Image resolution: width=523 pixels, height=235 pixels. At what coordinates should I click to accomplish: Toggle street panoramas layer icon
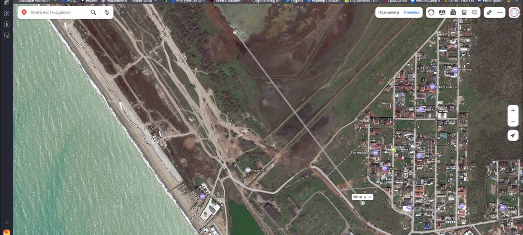pos(442,12)
